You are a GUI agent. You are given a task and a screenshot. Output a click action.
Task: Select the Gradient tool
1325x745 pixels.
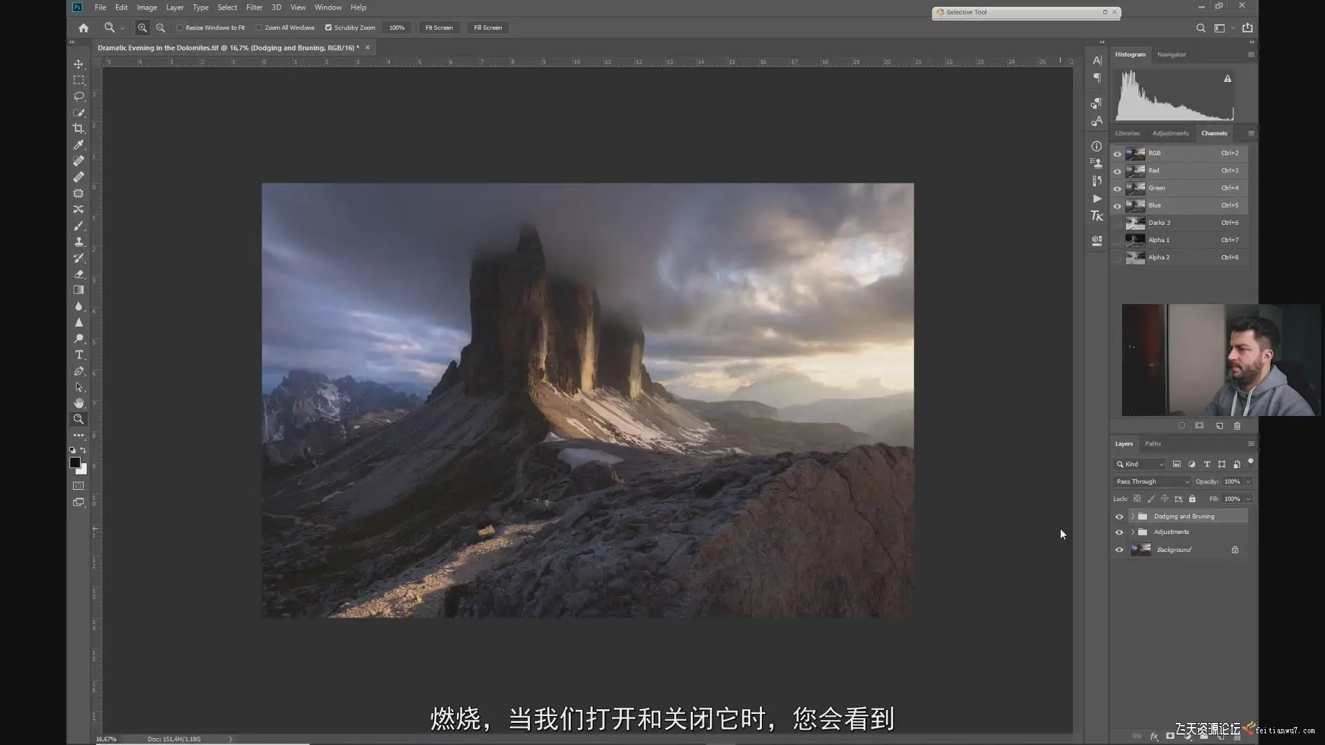tap(79, 290)
